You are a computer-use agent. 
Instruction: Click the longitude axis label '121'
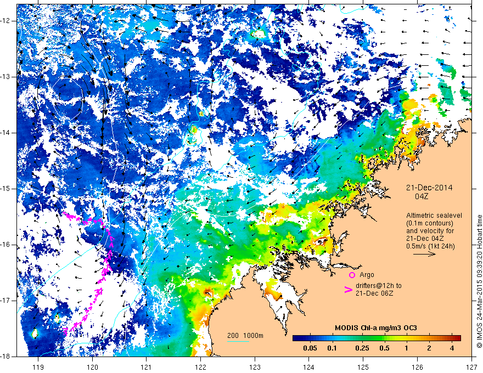pyautogui.click(x=146, y=367)
